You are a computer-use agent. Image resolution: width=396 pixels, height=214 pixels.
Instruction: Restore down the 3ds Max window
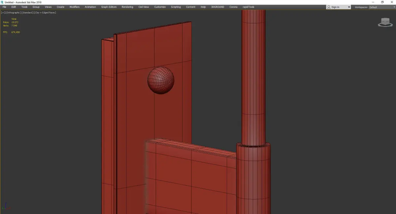click(382, 2)
